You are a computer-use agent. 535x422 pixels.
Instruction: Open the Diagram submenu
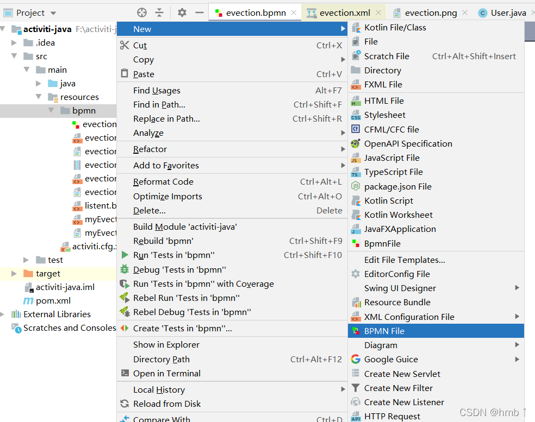point(436,345)
